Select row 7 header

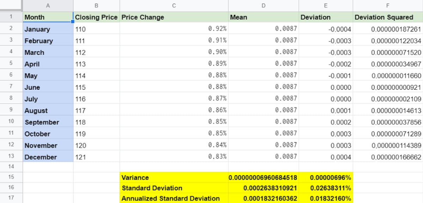[x=11, y=87]
